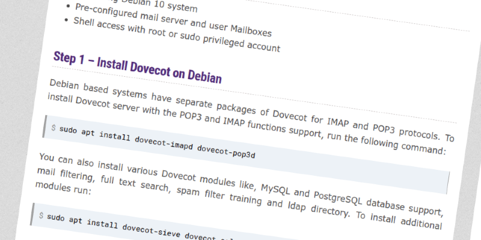Click the dollar prompt in the first code block
Viewport: 481px width, 240px height.
[x=54, y=128]
